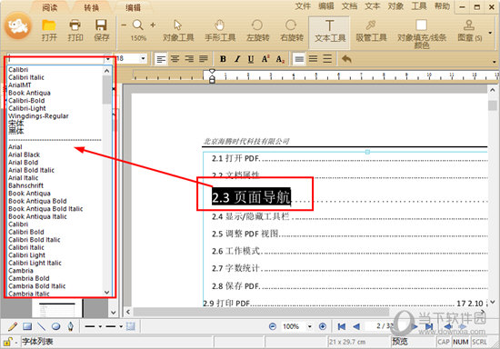Select the line drawing tool
Screen dimensions: 500x349
[42, 326]
